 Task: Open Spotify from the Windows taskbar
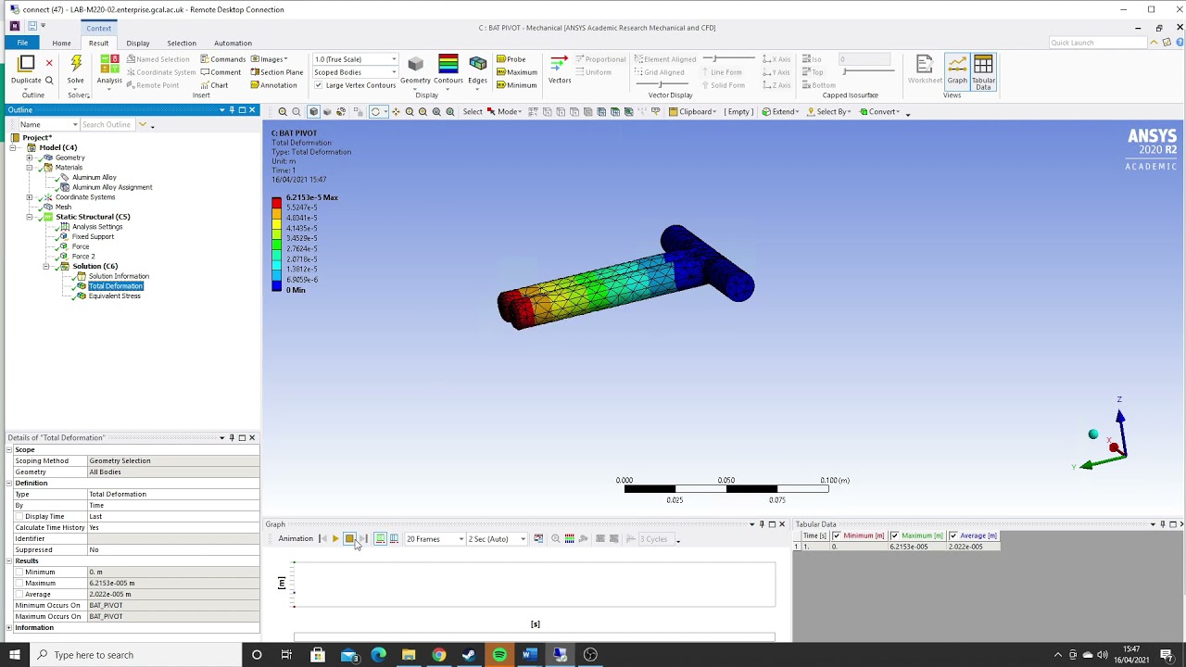pyautogui.click(x=499, y=655)
